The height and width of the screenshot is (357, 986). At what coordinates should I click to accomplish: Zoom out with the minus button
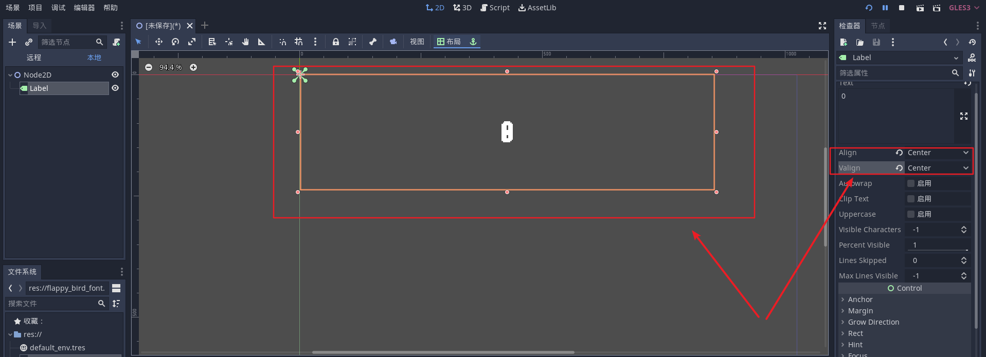coord(149,67)
